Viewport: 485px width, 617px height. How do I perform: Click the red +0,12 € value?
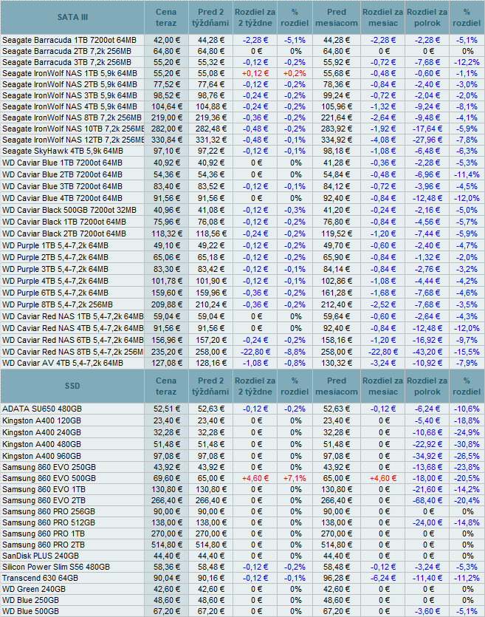click(255, 73)
